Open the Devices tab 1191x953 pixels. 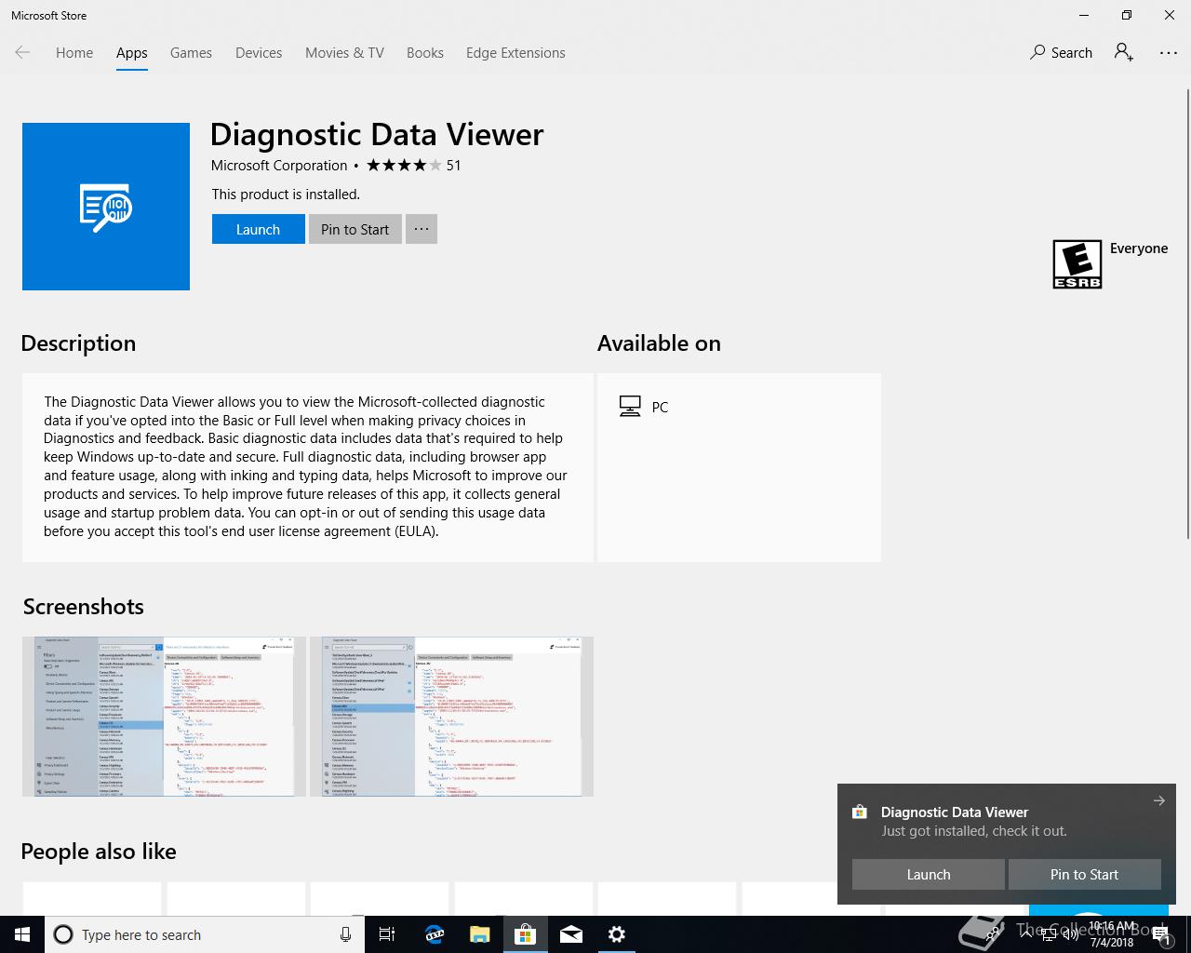point(259,53)
